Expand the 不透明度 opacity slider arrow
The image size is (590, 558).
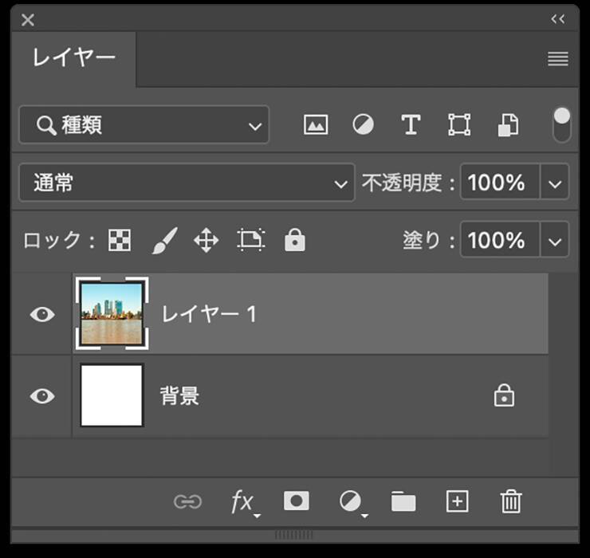[555, 183]
